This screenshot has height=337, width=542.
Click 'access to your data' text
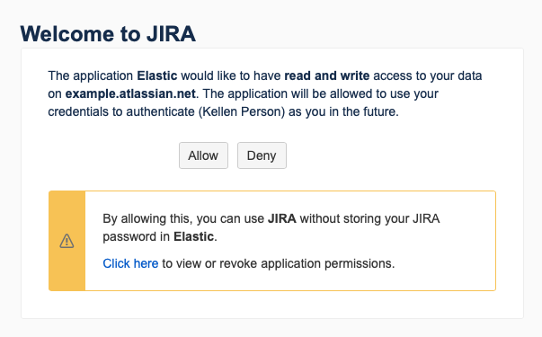428,75
